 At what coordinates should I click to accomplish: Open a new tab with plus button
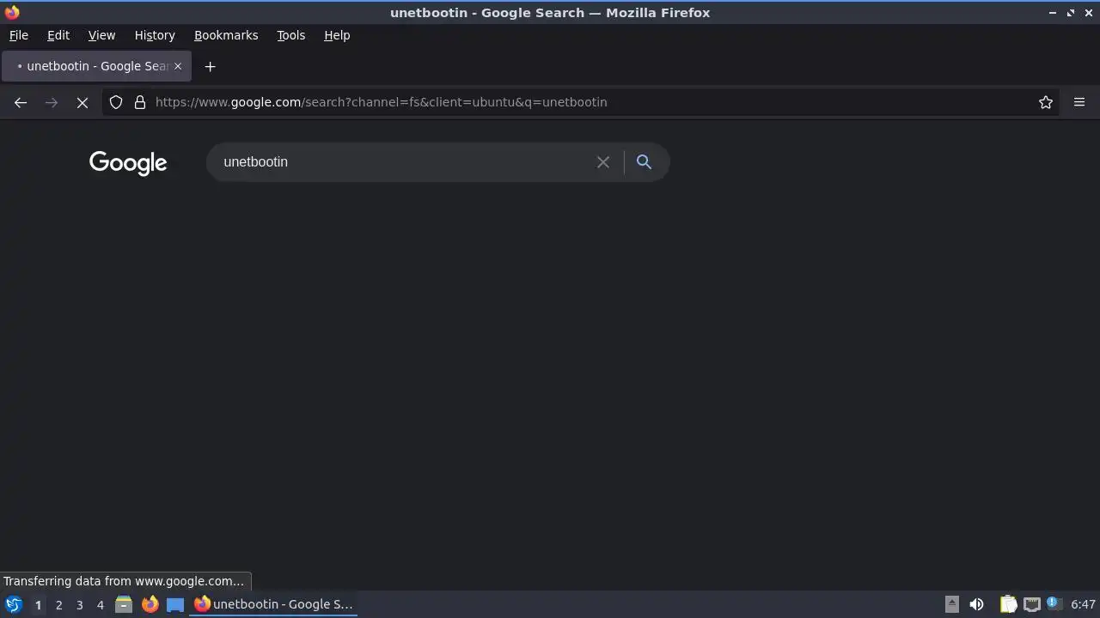point(210,66)
